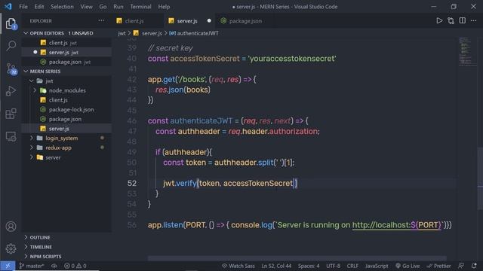
Task: Collapse the MERN SERIES folder section
Action: pos(26,72)
